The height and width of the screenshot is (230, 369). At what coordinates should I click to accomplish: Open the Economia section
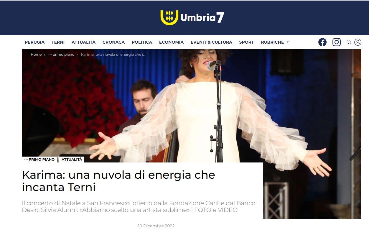click(171, 42)
